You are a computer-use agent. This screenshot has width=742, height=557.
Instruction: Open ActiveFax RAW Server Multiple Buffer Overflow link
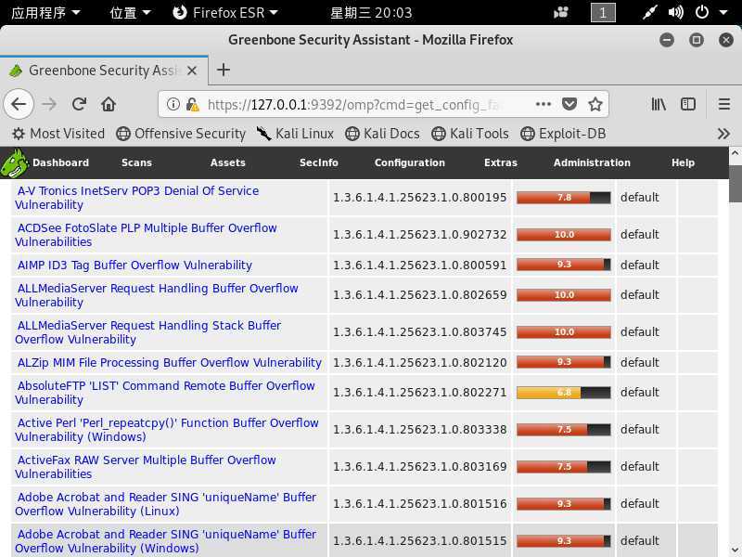[x=145, y=467]
